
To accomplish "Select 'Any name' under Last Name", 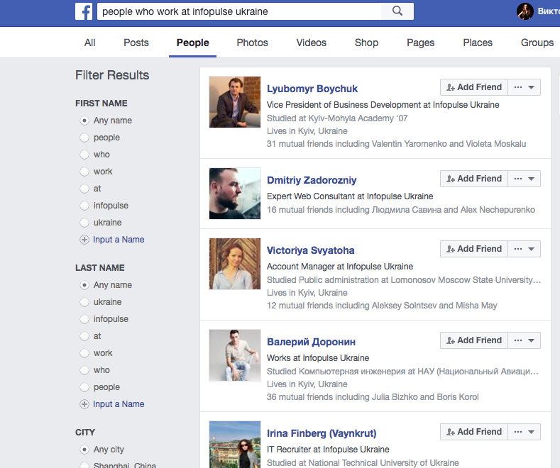I will point(84,285).
